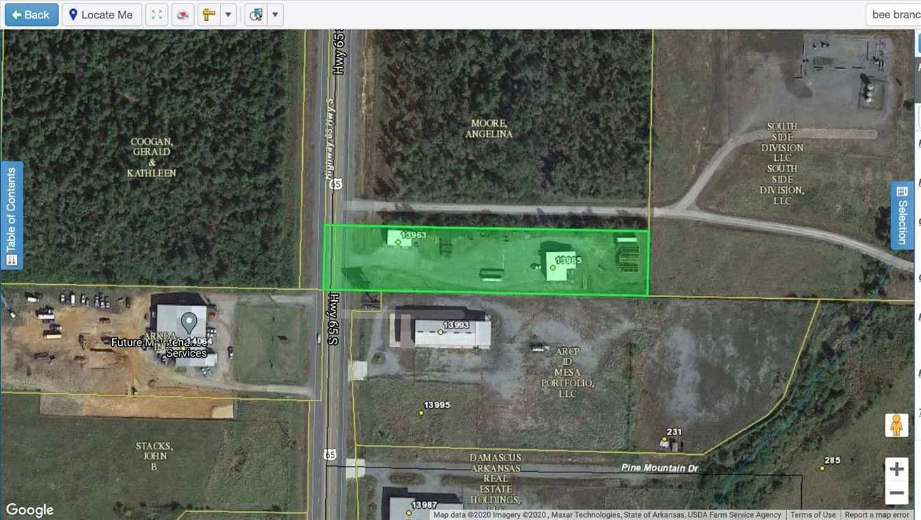Open the Selection side panel tab
Screen dimensions: 921x520
pyautogui.click(x=902, y=216)
